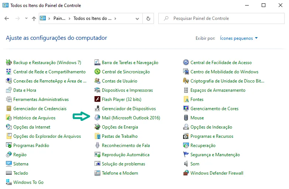Viewport: 289px width, 189px height.
Task: Open the Windows To Go icon
Action: [8, 182]
